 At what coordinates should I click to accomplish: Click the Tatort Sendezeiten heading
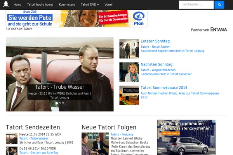33,127
